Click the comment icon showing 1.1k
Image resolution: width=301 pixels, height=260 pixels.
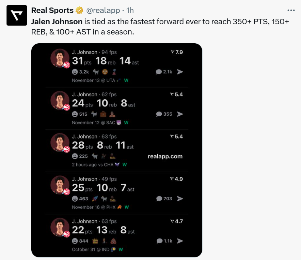click(159, 241)
